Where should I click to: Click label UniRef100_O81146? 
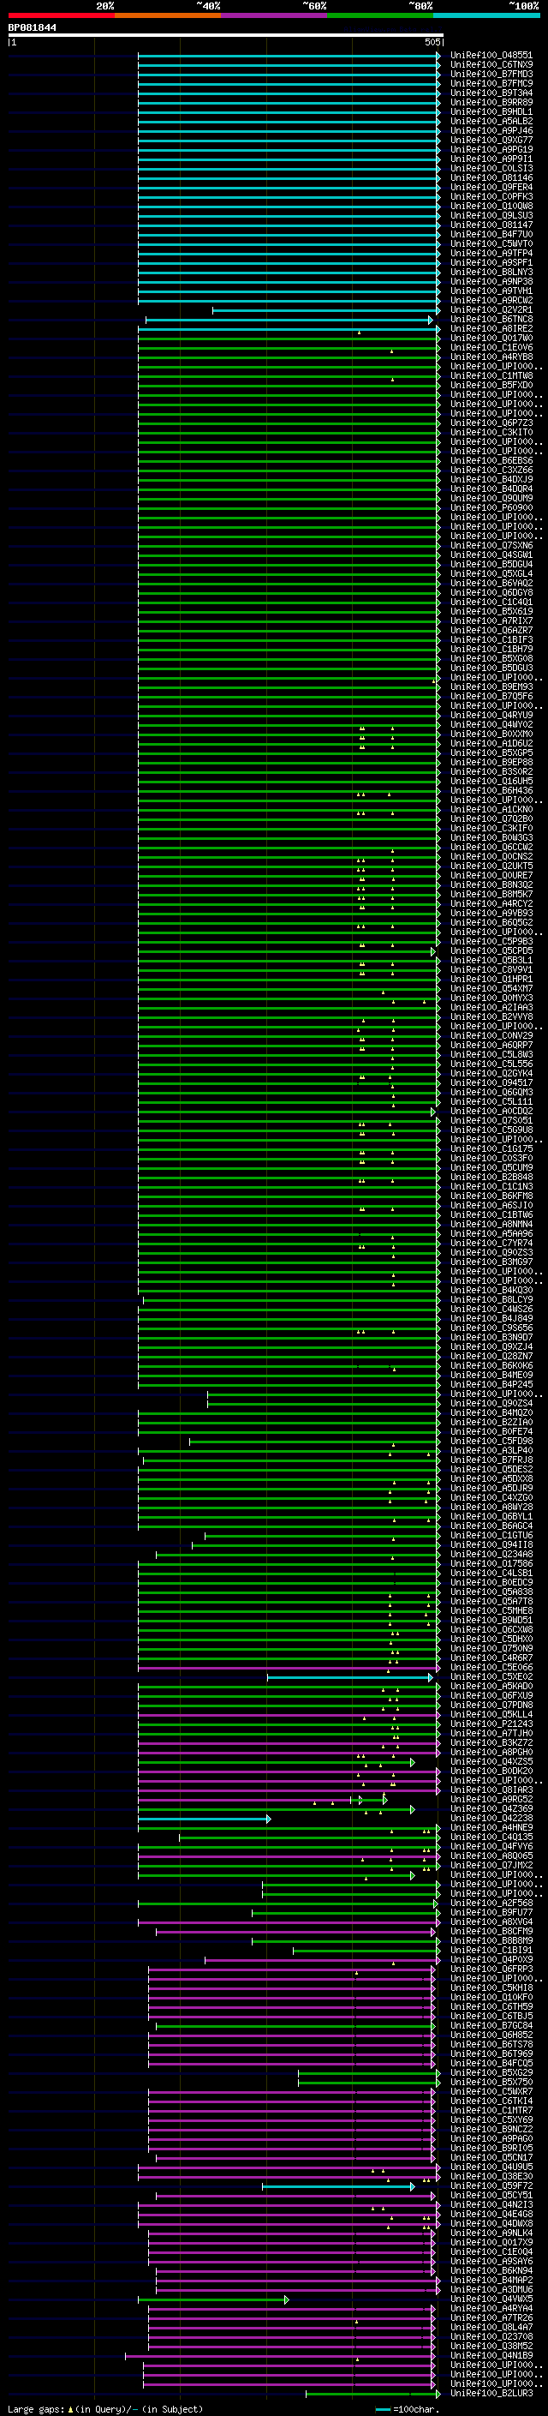coord(491,178)
